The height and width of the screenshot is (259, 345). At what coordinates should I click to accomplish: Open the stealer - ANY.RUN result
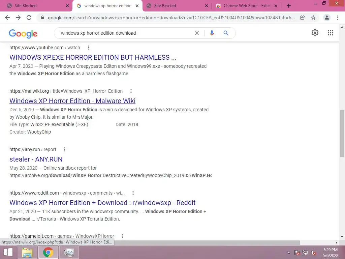pyautogui.click(x=36, y=159)
